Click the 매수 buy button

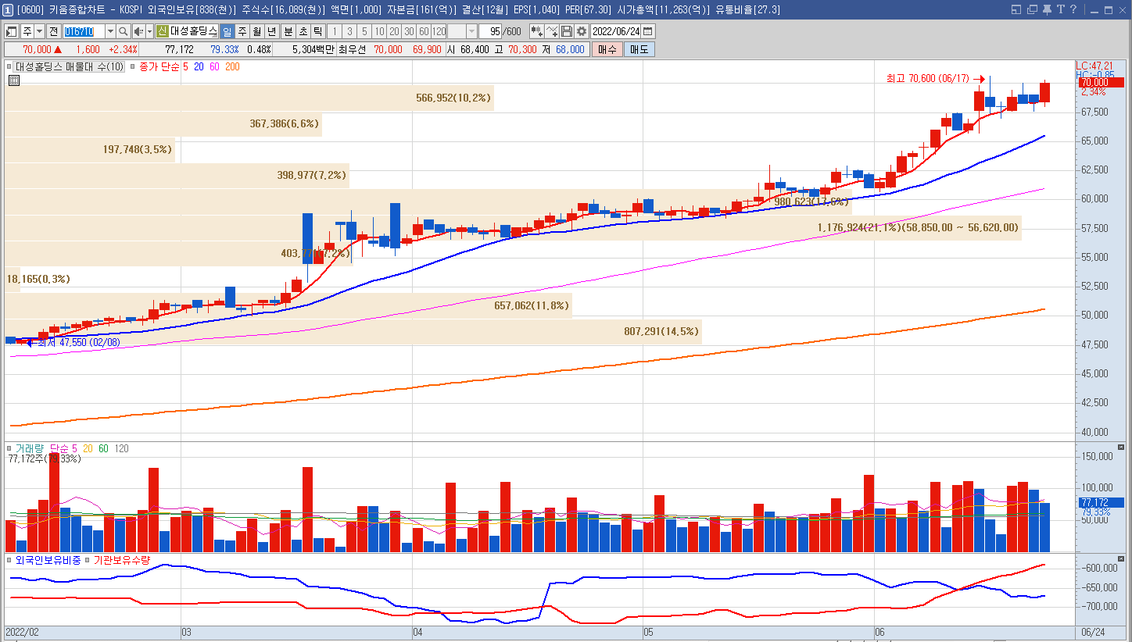(x=607, y=49)
